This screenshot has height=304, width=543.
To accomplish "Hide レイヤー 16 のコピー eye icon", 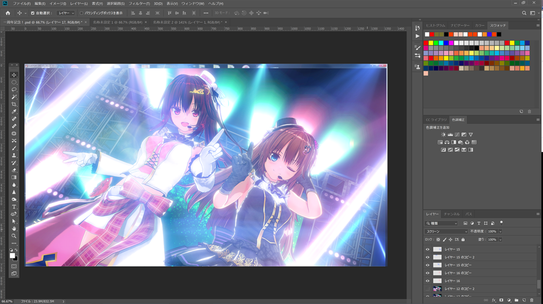I will (428, 273).
